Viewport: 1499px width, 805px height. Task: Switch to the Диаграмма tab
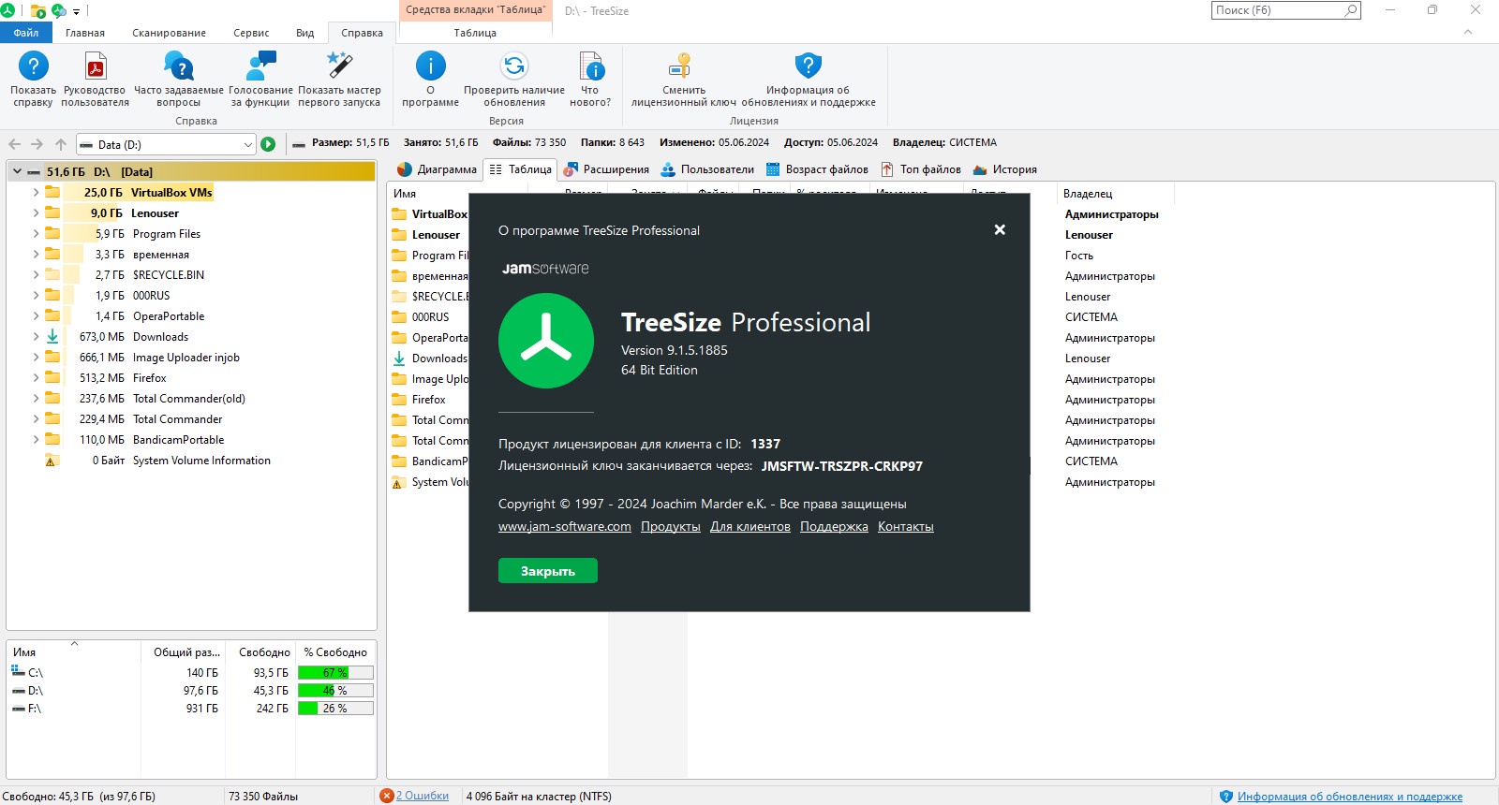[437, 169]
